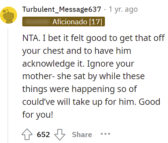The height and width of the screenshot is (143, 168).
Task: Click the yellow Snoo avatar icon
Action: click(x=9, y=15)
